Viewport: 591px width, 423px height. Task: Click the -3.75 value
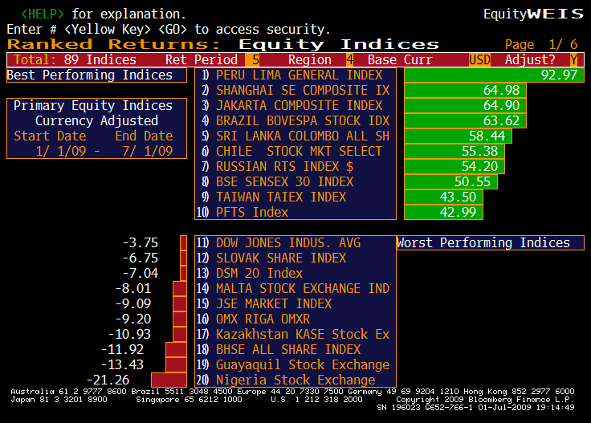tap(141, 243)
